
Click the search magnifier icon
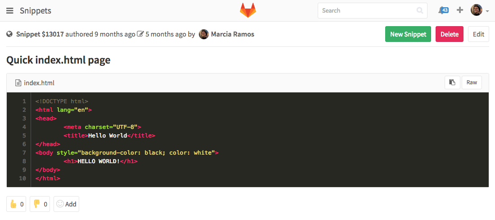point(420,10)
